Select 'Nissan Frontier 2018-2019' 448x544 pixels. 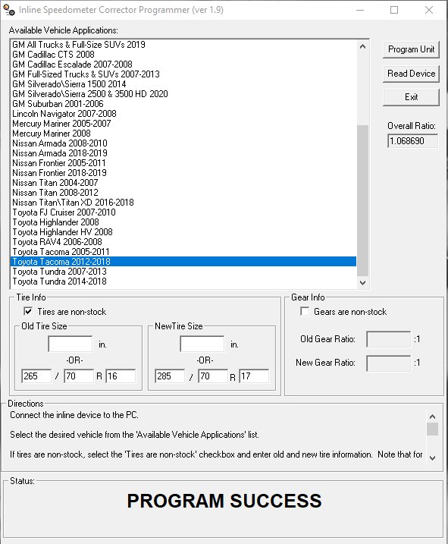pyautogui.click(x=183, y=173)
